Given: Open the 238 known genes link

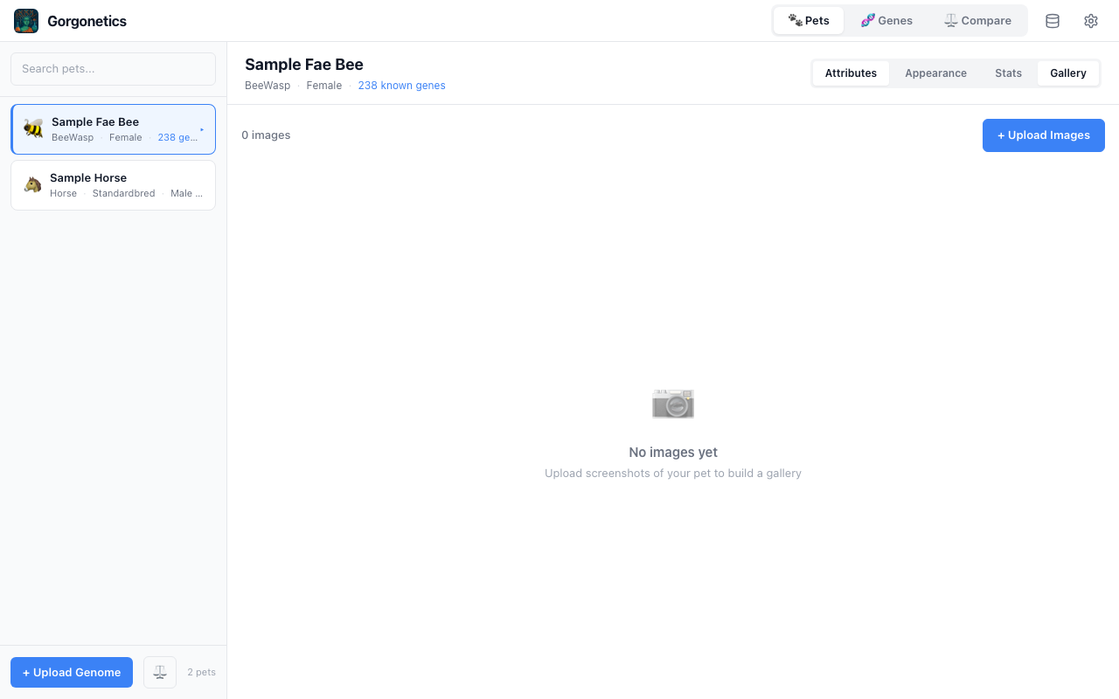Looking at the screenshot, I should pos(401,85).
